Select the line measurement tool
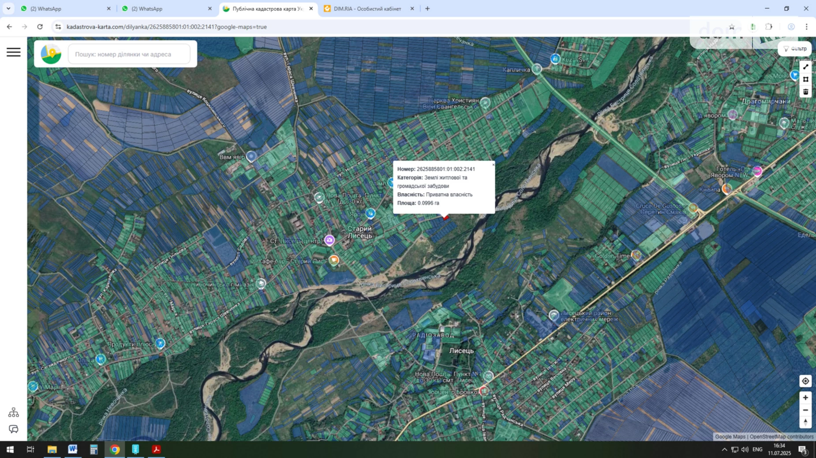The height and width of the screenshot is (458, 816). [805, 67]
